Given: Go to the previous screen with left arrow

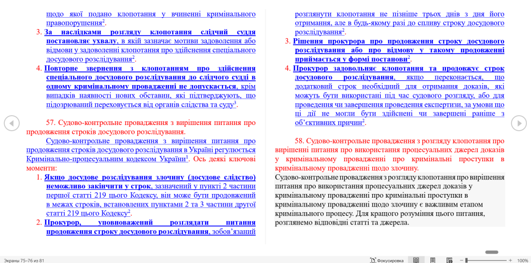Looking at the screenshot, I should 11,123.
